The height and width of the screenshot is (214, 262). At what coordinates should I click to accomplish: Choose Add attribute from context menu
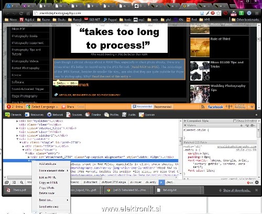tap(48, 164)
